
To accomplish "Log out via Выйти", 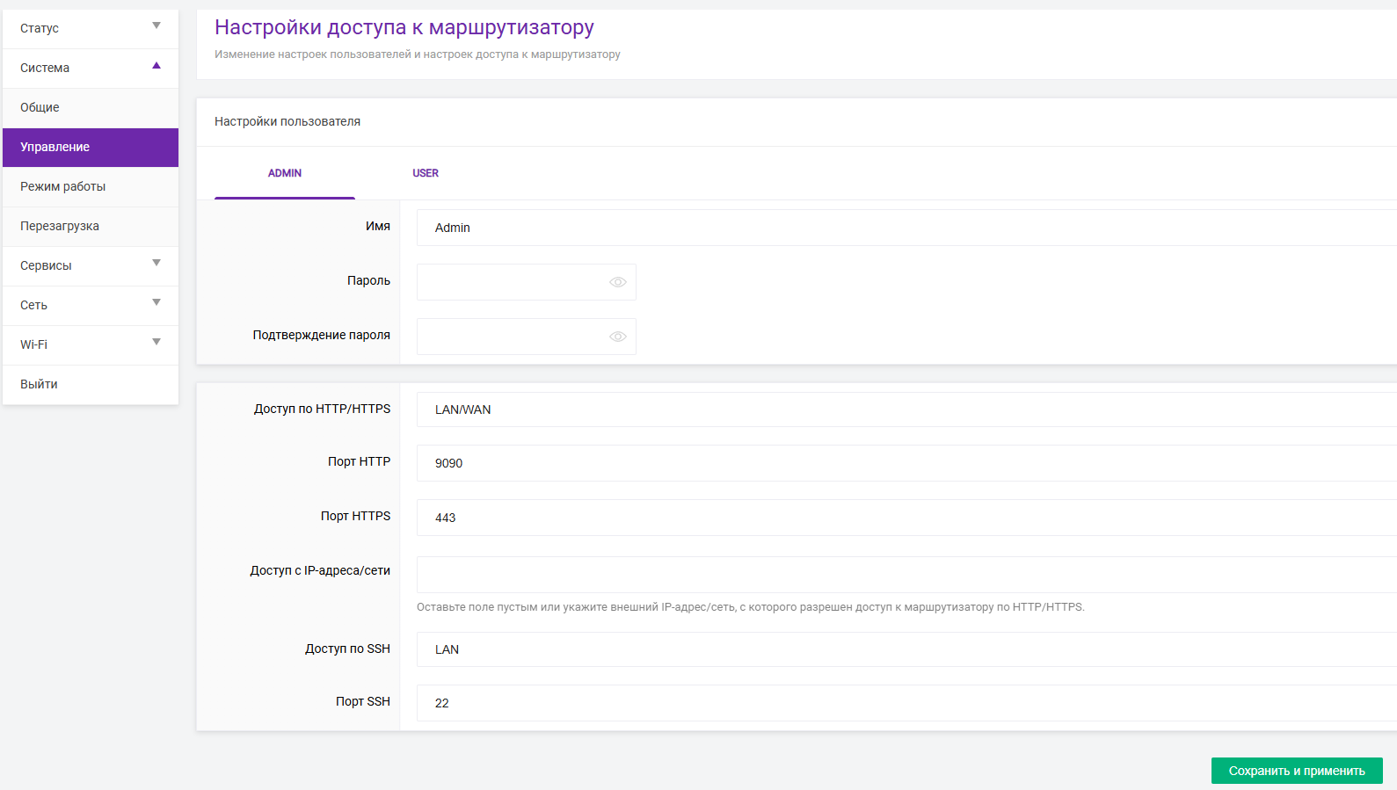I will point(40,384).
